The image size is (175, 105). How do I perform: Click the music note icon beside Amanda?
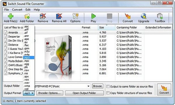pos(6,32)
